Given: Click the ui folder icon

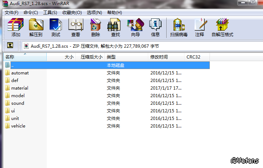Looking at the screenshot, I should pyautogui.click(x=7, y=111).
